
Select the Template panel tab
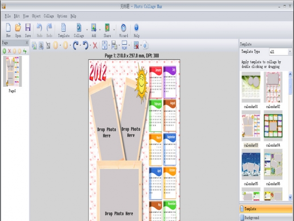pos(266,208)
